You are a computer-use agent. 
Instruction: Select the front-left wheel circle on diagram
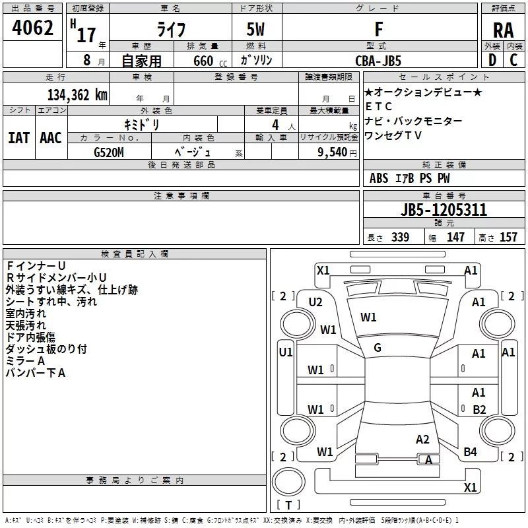coord(297,324)
